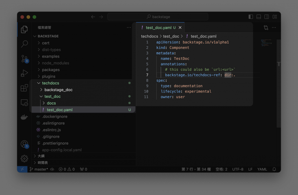This screenshot has width=298, height=195.
Task: Click line number 7 in the gutter
Action: [x=147, y=75]
